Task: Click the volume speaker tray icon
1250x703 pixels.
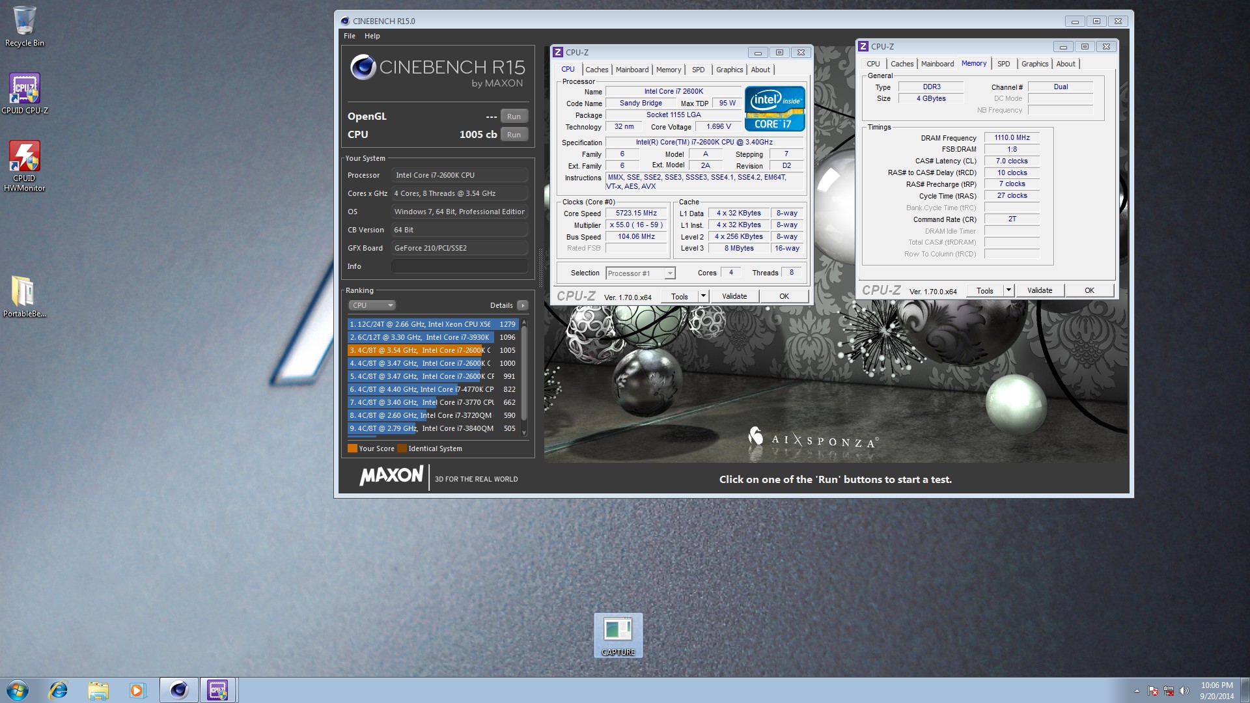Action: click(x=1184, y=691)
